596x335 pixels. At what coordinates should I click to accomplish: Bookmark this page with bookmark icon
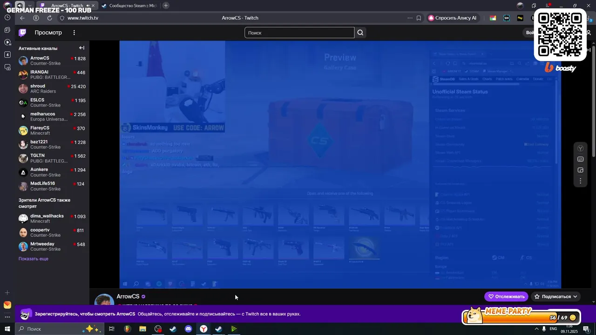[x=419, y=18]
